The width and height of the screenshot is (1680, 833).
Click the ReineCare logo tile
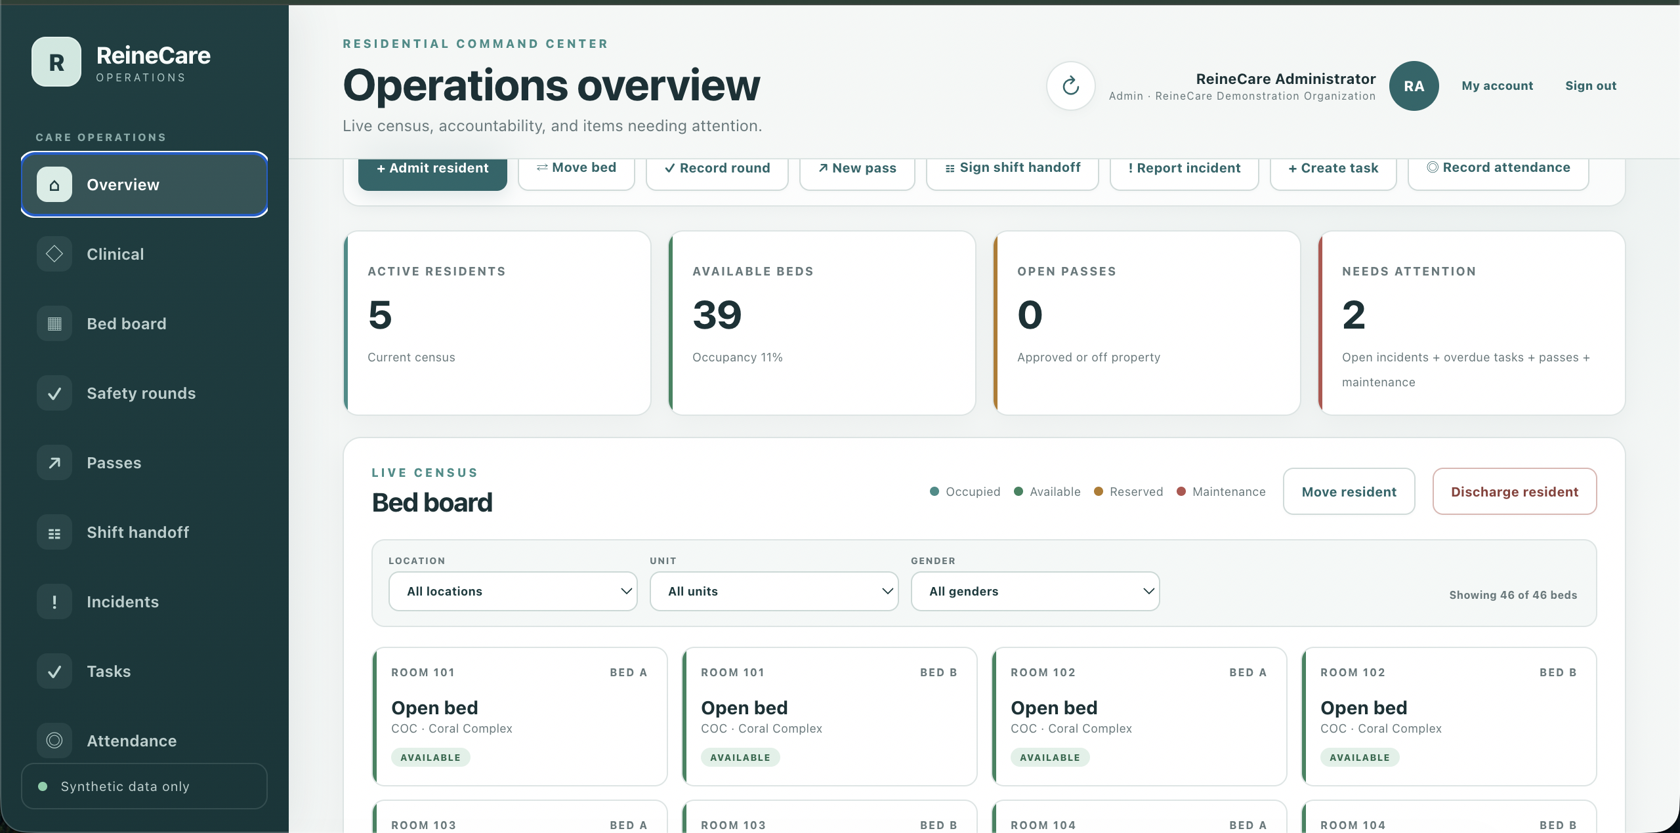coord(56,62)
